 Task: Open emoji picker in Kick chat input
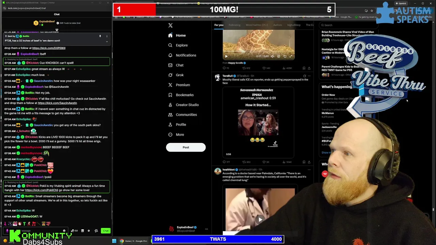(64, 231)
